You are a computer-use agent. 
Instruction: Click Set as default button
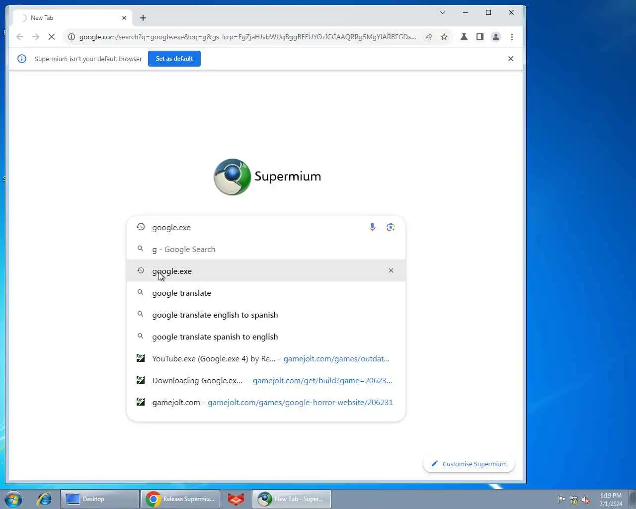[174, 59]
